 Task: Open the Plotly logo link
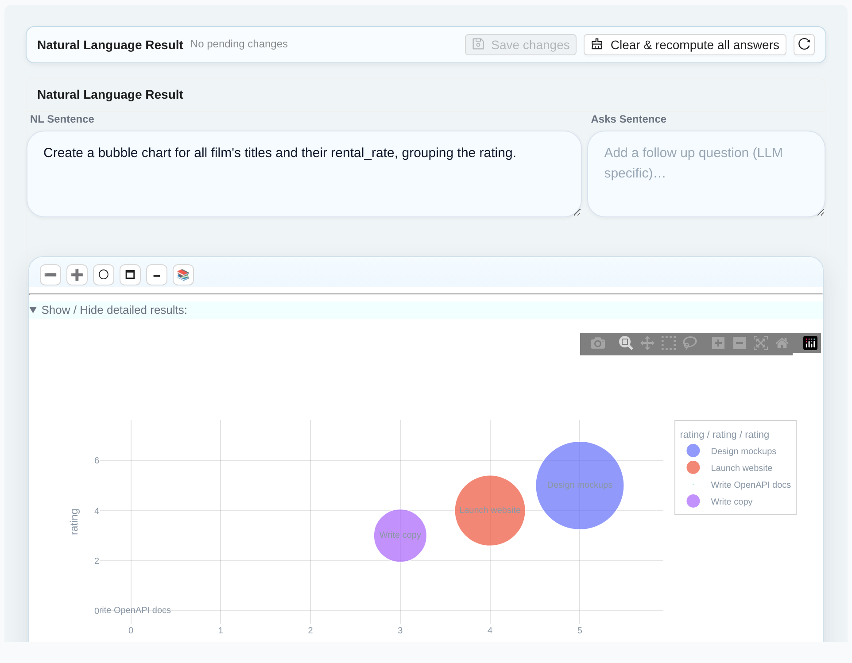[810, 343]
